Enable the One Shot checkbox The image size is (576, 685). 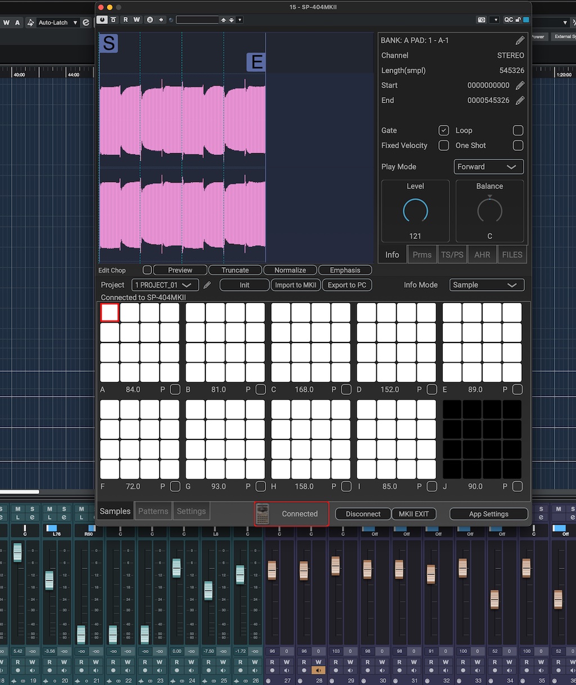[x=518, y=145]
